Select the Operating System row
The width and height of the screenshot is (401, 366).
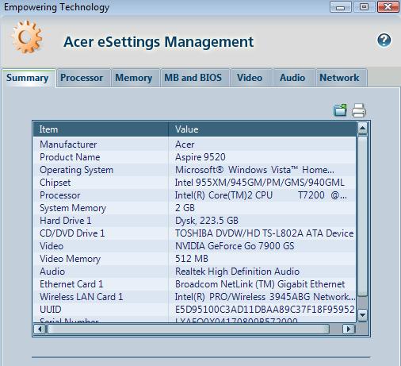[x=194, y=170]
